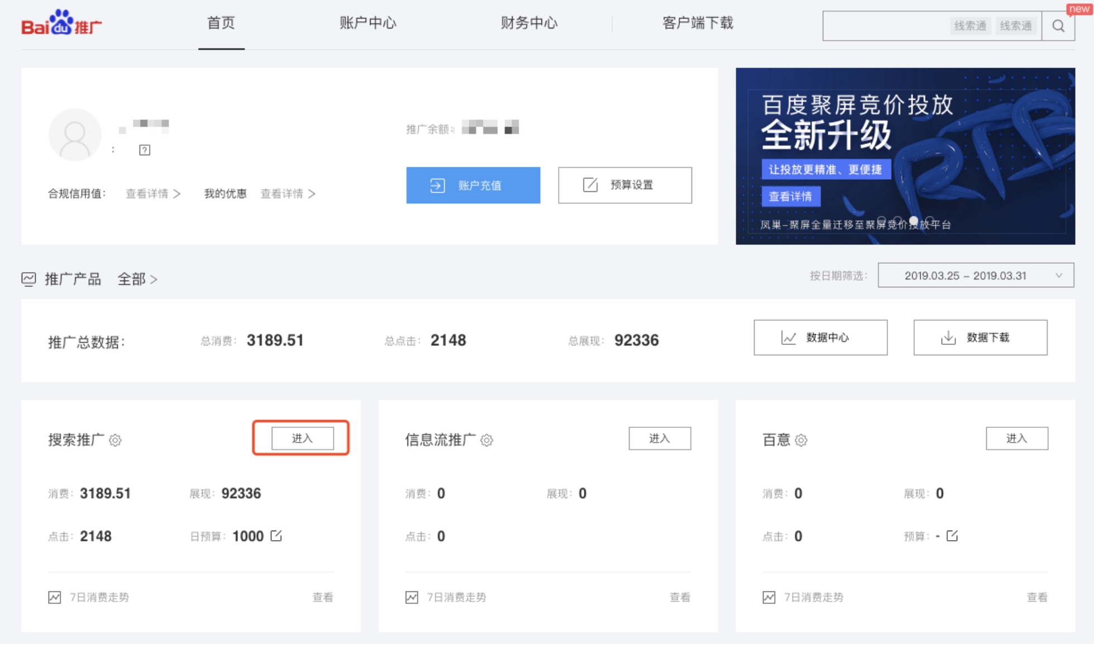Image resolution: width=1094 pixels, height=645 pixels.
Task: Click the first 线索通 tag in search box
Action: point(970,26)
